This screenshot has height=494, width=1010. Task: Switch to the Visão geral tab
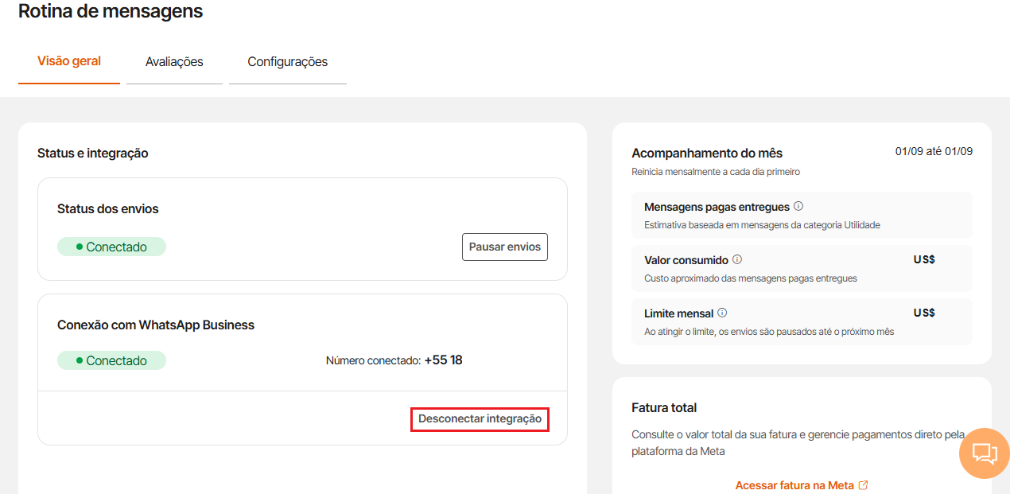pyautogui.click(x=69, y=61)
